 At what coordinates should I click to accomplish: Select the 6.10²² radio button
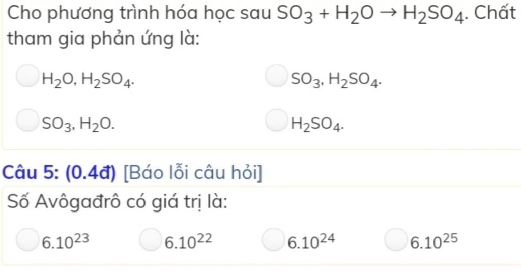[x=150, y=239]
